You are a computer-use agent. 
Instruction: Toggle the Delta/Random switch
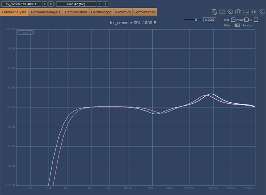pos(237,25)
